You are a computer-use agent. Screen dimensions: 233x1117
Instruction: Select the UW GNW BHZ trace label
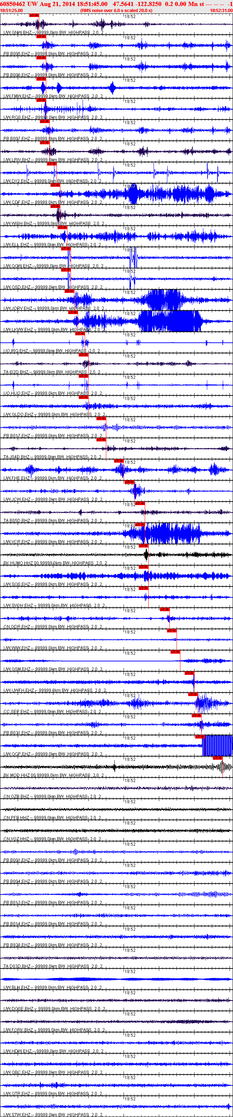click(x=53, y=33)
